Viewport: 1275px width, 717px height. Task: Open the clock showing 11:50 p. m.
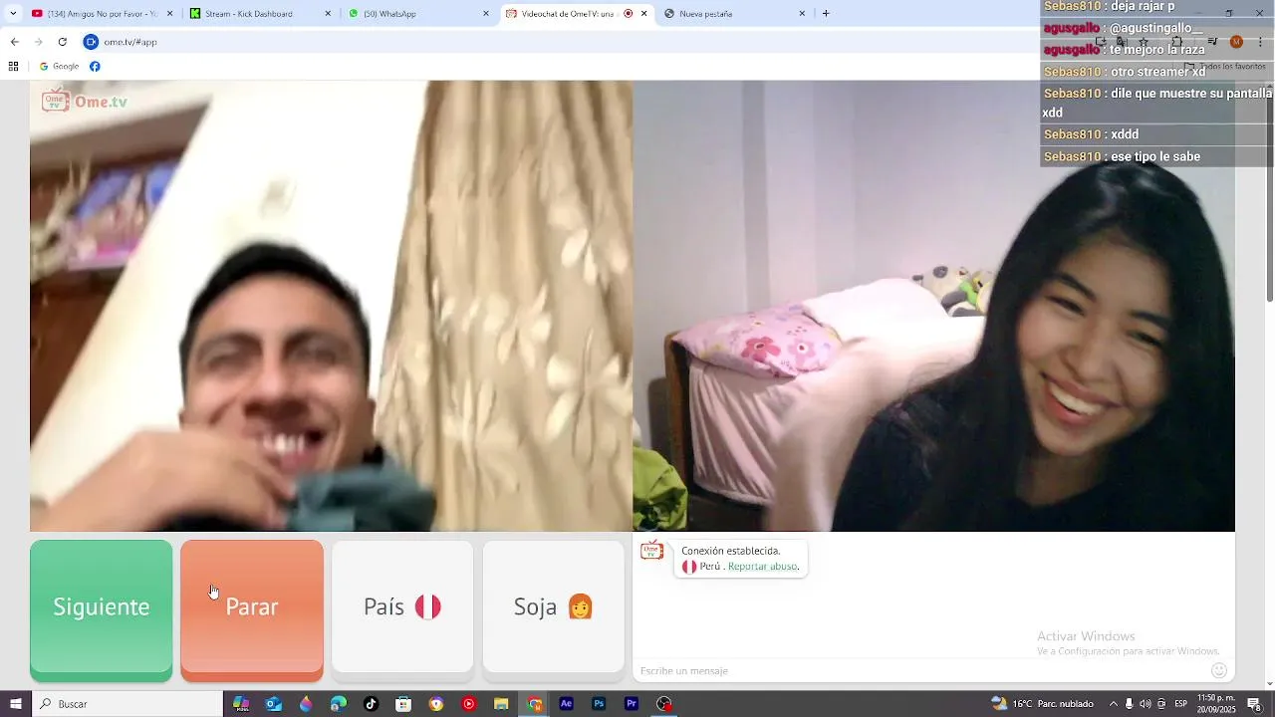[x=1216, y=704]
